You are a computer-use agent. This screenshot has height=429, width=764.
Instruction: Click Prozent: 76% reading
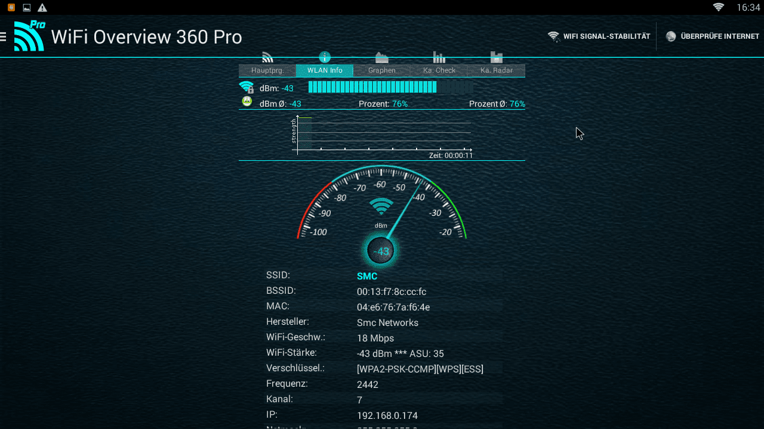pos(383,104)
